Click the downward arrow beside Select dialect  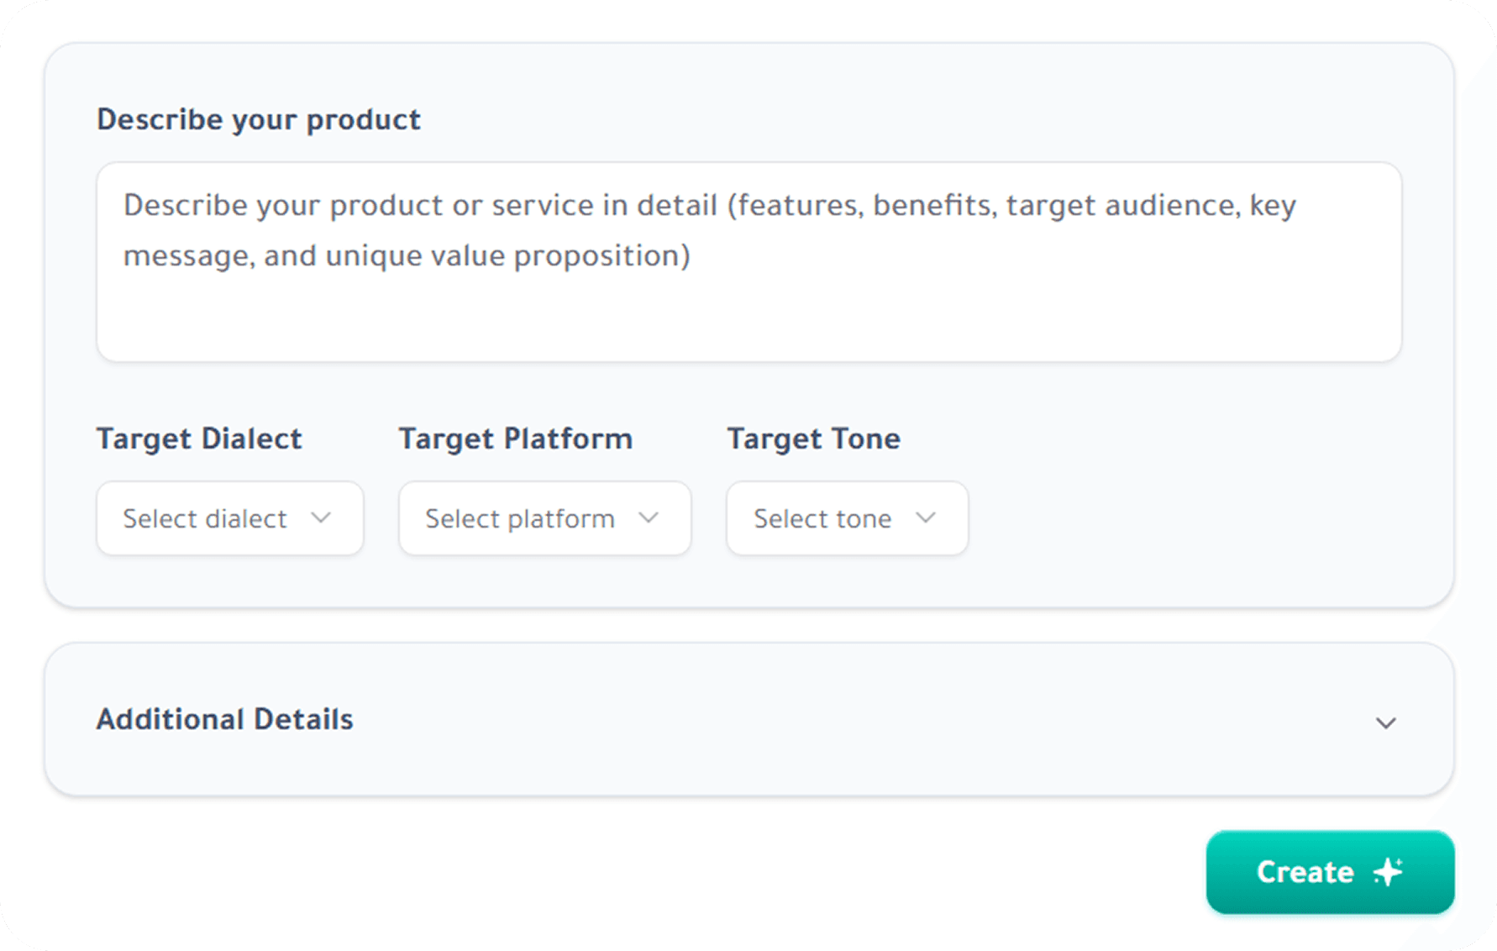(322, 518)
